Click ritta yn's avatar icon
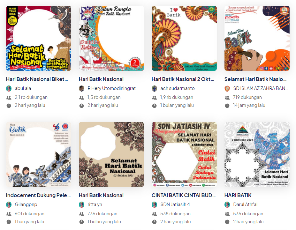This screenshot has height=230, width=296. [x=81, y=204]
